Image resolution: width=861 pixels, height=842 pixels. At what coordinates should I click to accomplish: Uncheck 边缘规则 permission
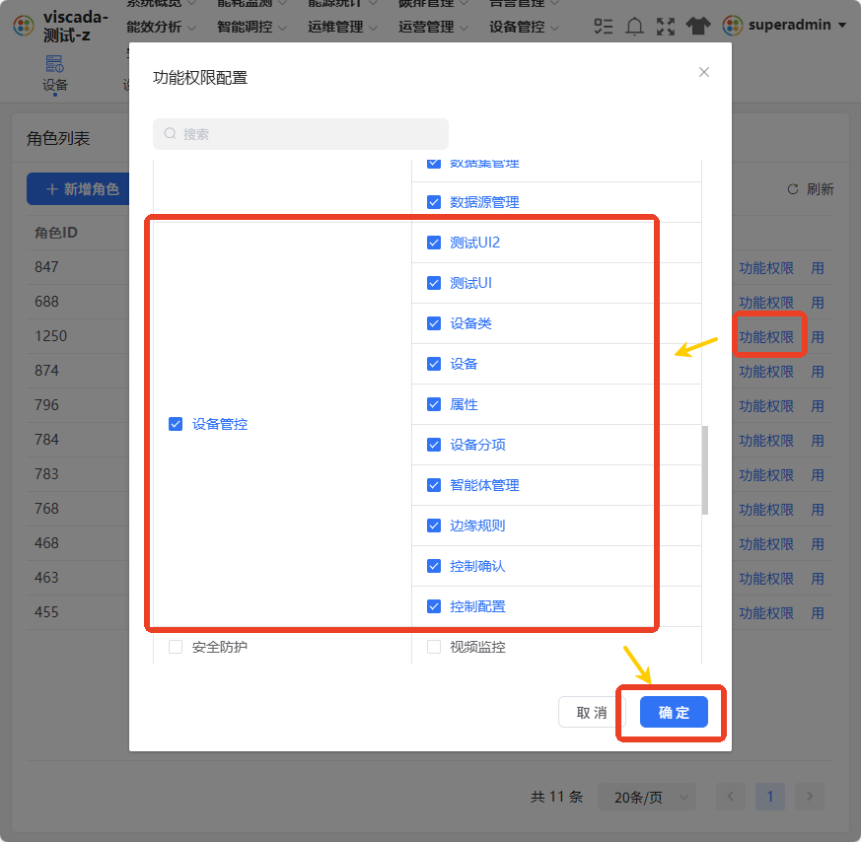[434, 526]
